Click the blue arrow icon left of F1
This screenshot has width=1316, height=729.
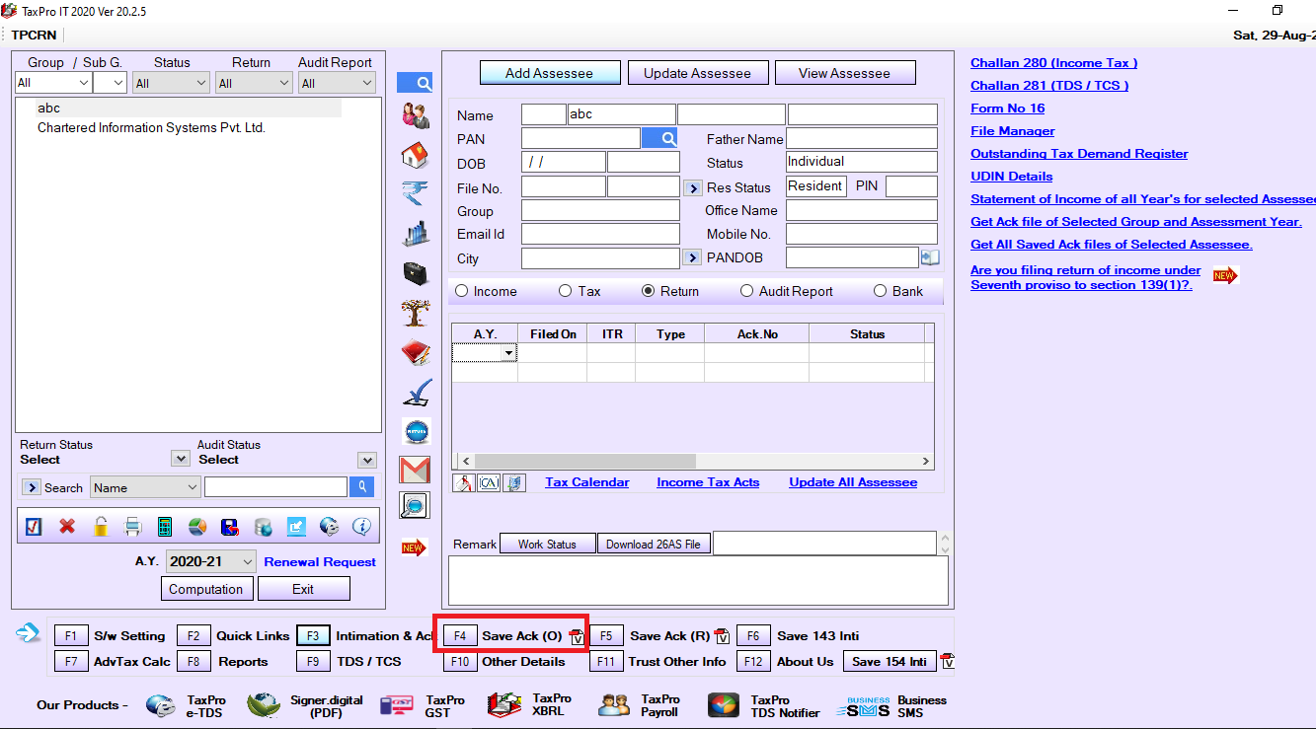[28, 632]
